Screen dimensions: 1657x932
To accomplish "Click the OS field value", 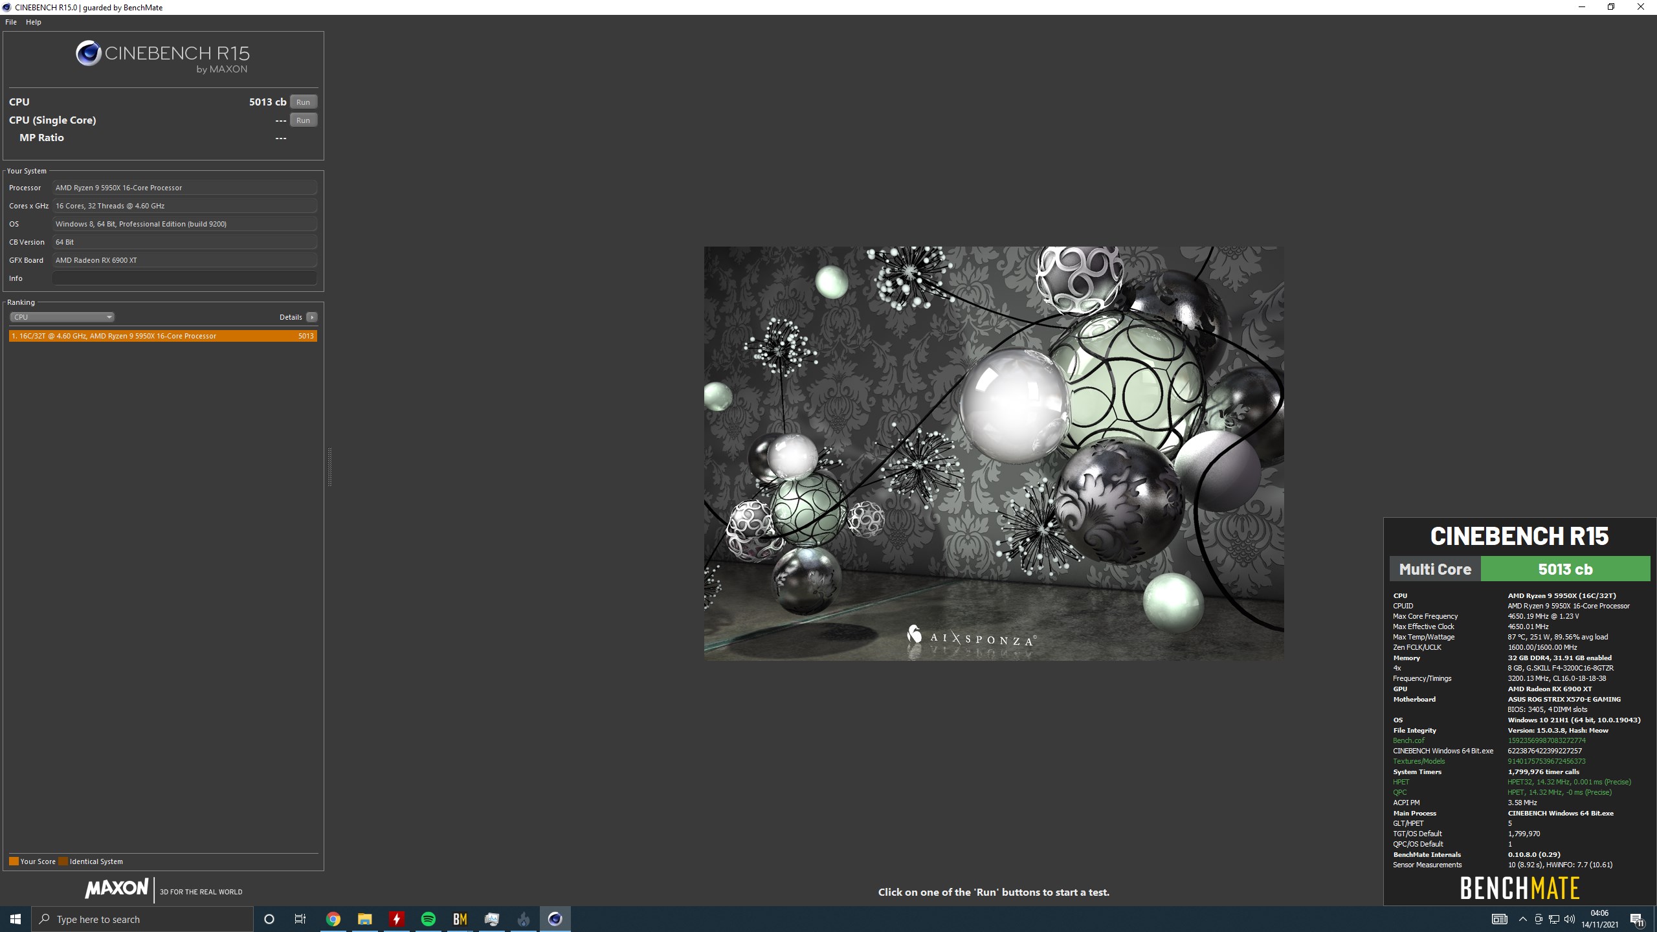I will [x=184, y=224].
